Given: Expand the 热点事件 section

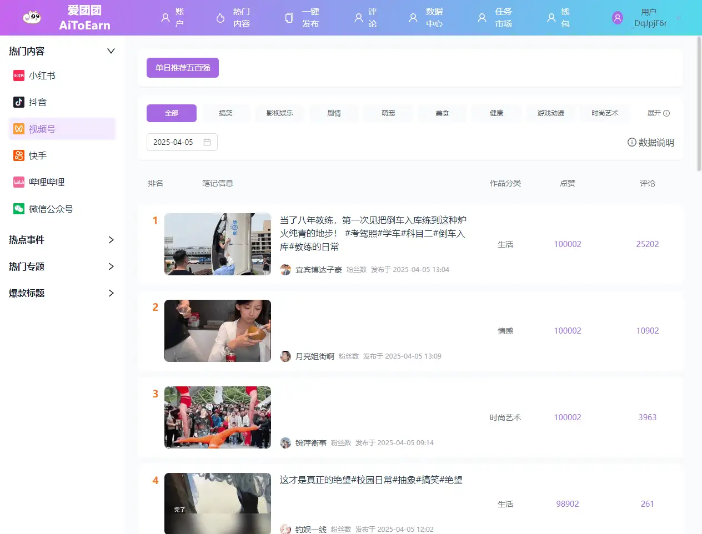Looking at the screenshot, I should coord(111,240).
